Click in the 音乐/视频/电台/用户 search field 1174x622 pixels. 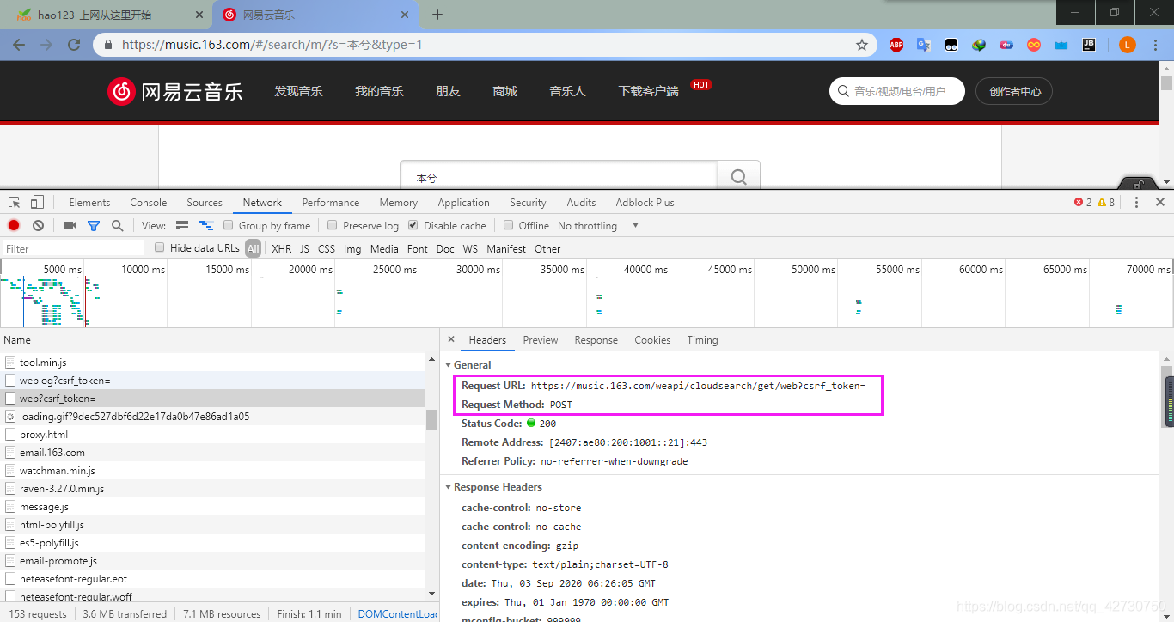pos(899,91)
